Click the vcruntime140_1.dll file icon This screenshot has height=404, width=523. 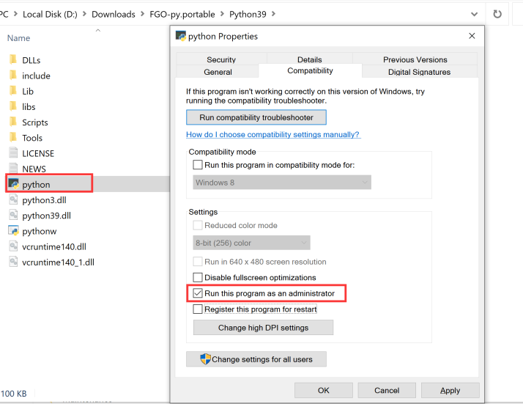[x=13, y=262]
